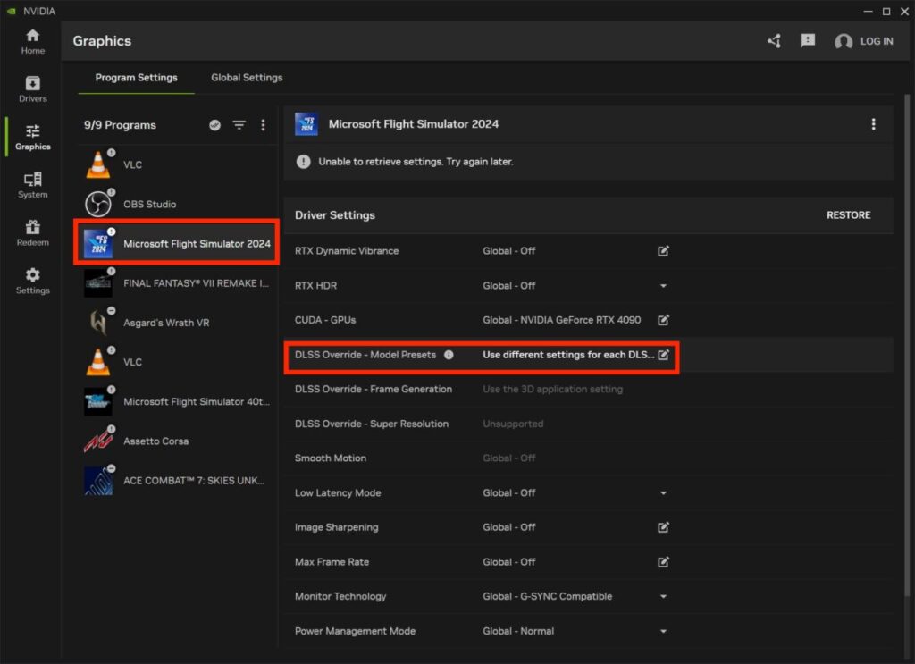Open the feedback icon in the header

808,41
